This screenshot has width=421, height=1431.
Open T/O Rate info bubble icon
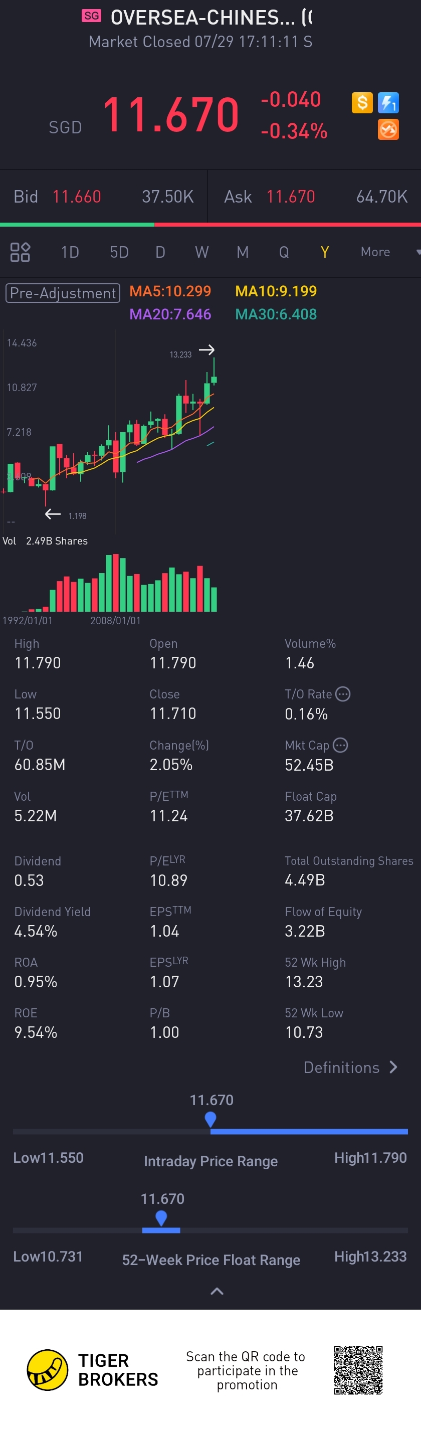(343, 694)
